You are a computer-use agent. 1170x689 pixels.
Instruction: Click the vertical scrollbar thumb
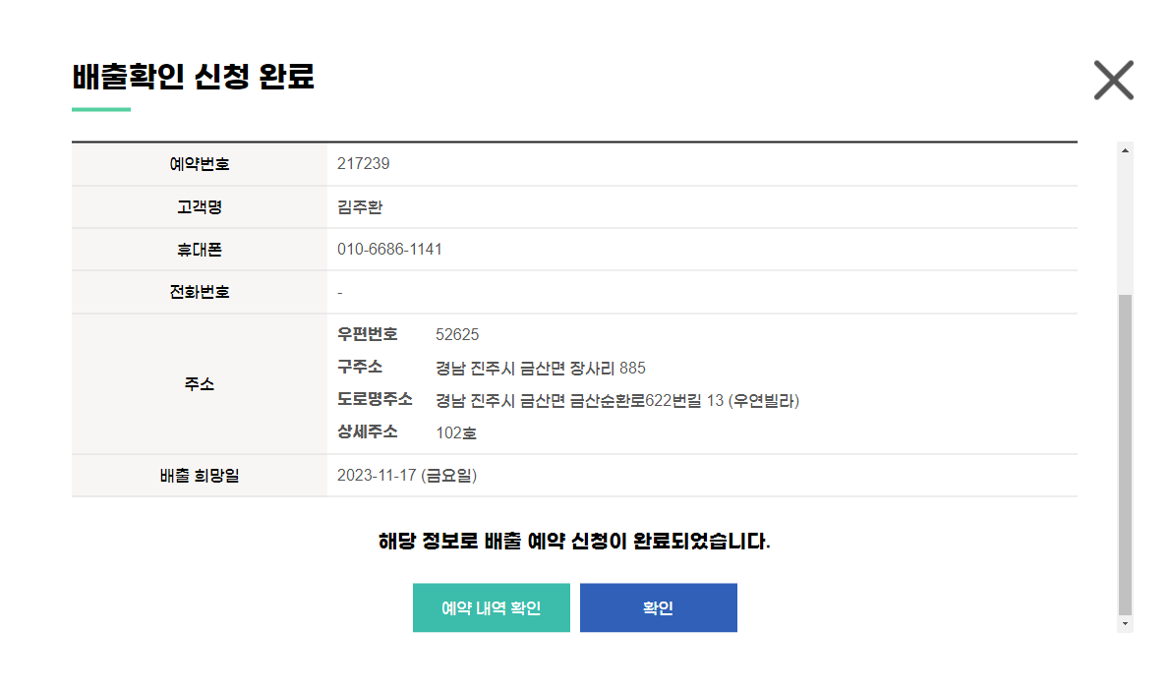point(1126,452)
